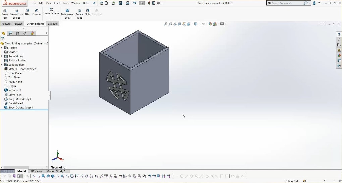Viewport: 342px width, 183px height.
Task: Expand the Search Commands dropdown arrow
Action: [x=309, y=3]
